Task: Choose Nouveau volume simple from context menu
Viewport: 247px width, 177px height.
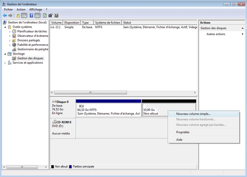Action: (193, 114)
